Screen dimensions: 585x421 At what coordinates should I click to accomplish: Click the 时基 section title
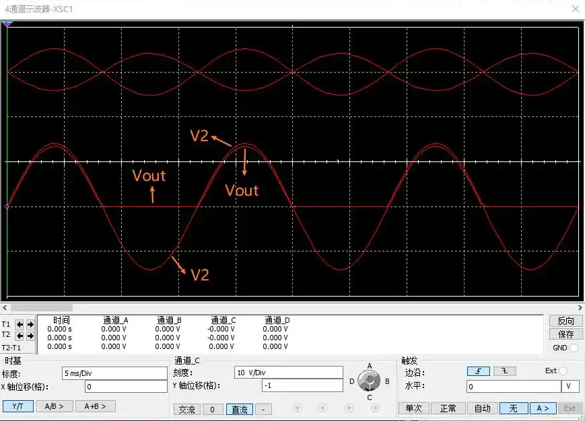(13, 360)
